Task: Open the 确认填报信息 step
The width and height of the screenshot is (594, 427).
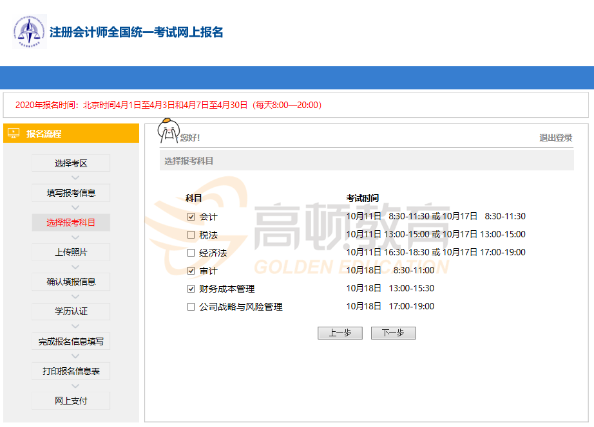Action: click(71, 282)
